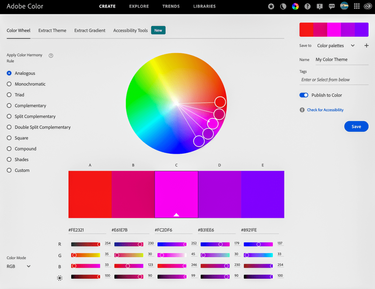Open the user profile avatar
The image size is (375, 289).
coord(344,6)
